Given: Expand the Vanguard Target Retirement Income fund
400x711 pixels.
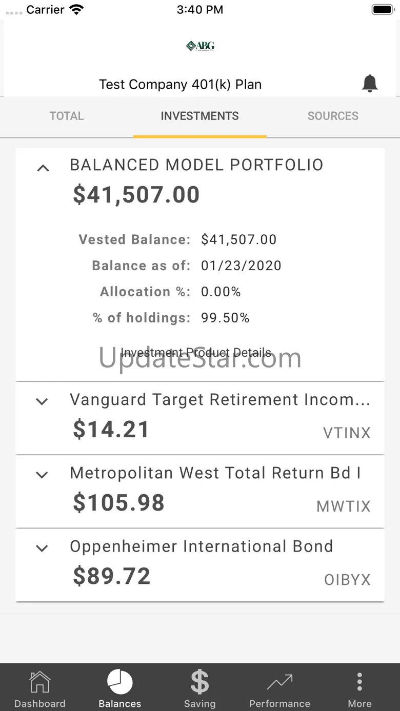Looking at the screenshot, I should (x=42, y=401).
